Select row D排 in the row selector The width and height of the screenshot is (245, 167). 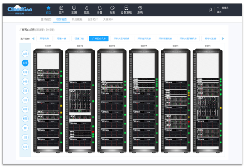(25, 82)
